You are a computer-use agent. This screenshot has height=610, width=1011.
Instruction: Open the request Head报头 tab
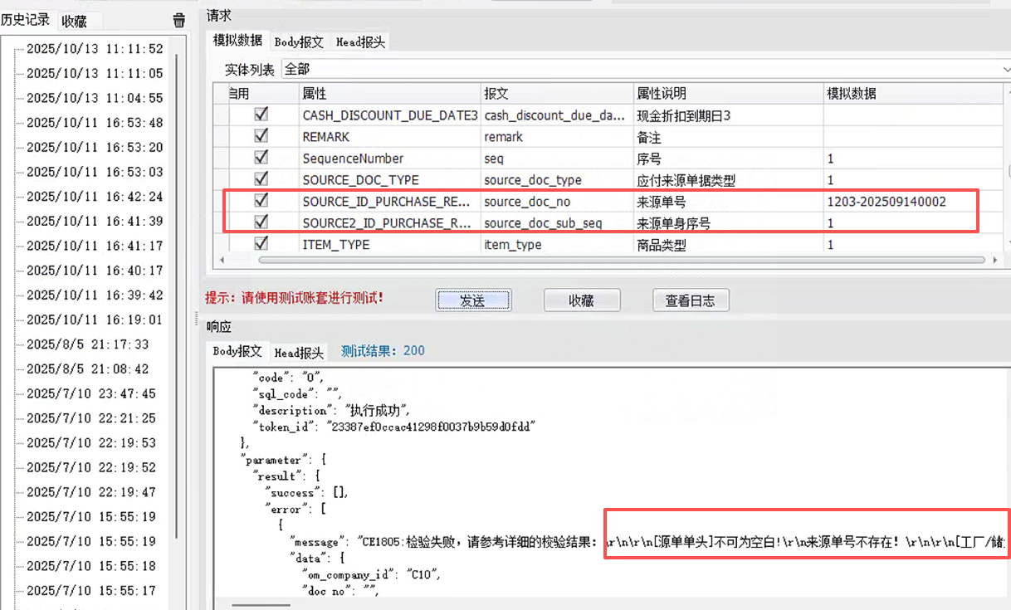coord(359,41)
